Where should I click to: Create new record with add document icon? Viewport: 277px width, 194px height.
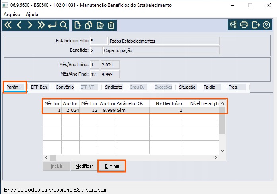click(x=78, y=25)
